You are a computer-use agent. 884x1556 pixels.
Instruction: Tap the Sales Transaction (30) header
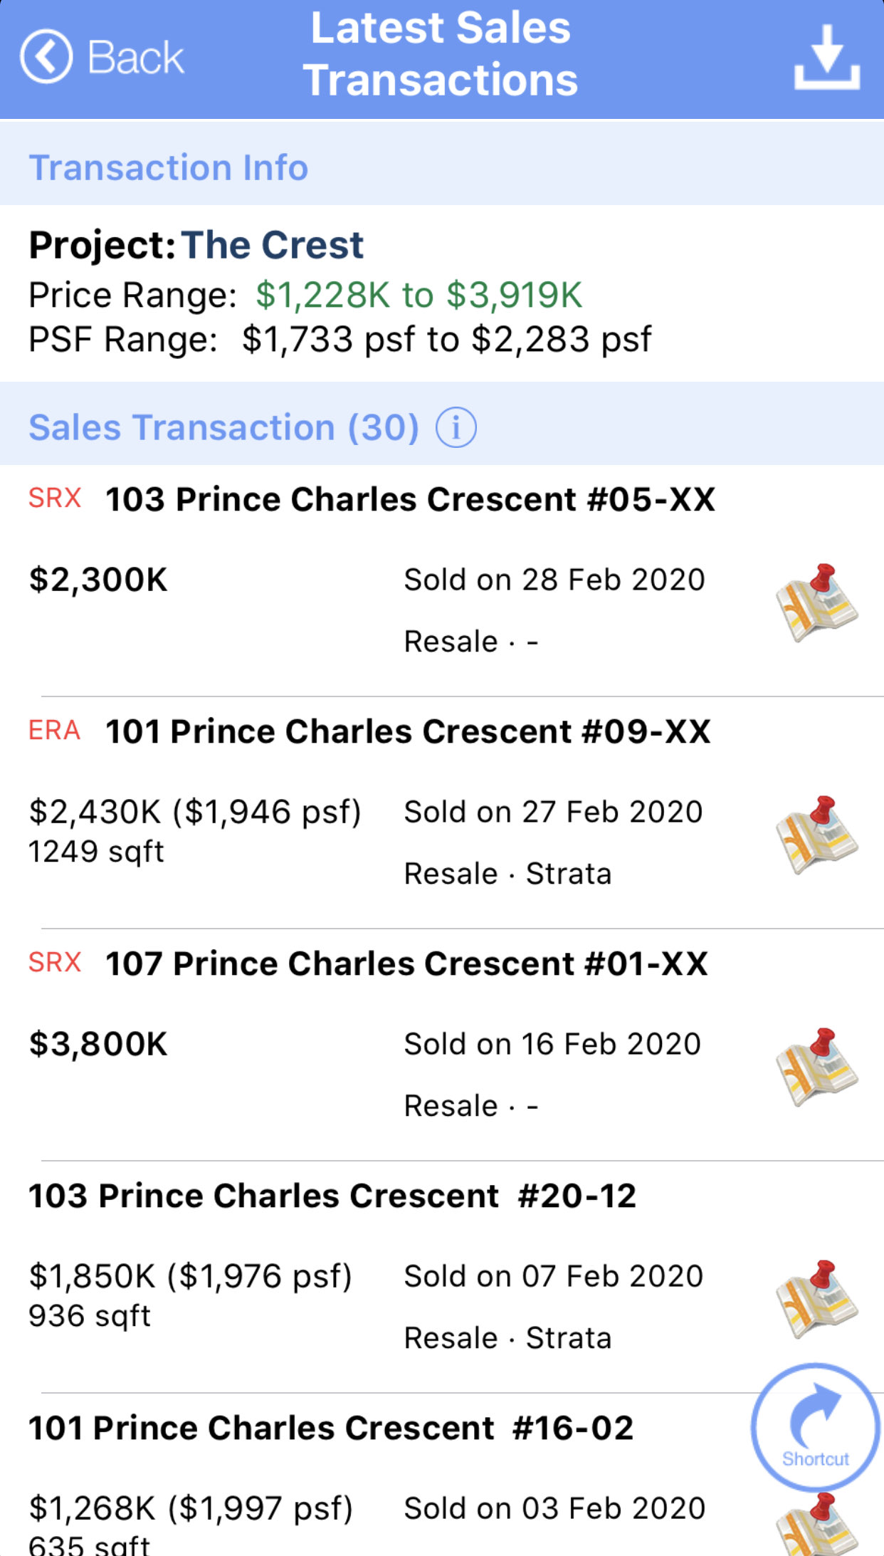[223, 427]
